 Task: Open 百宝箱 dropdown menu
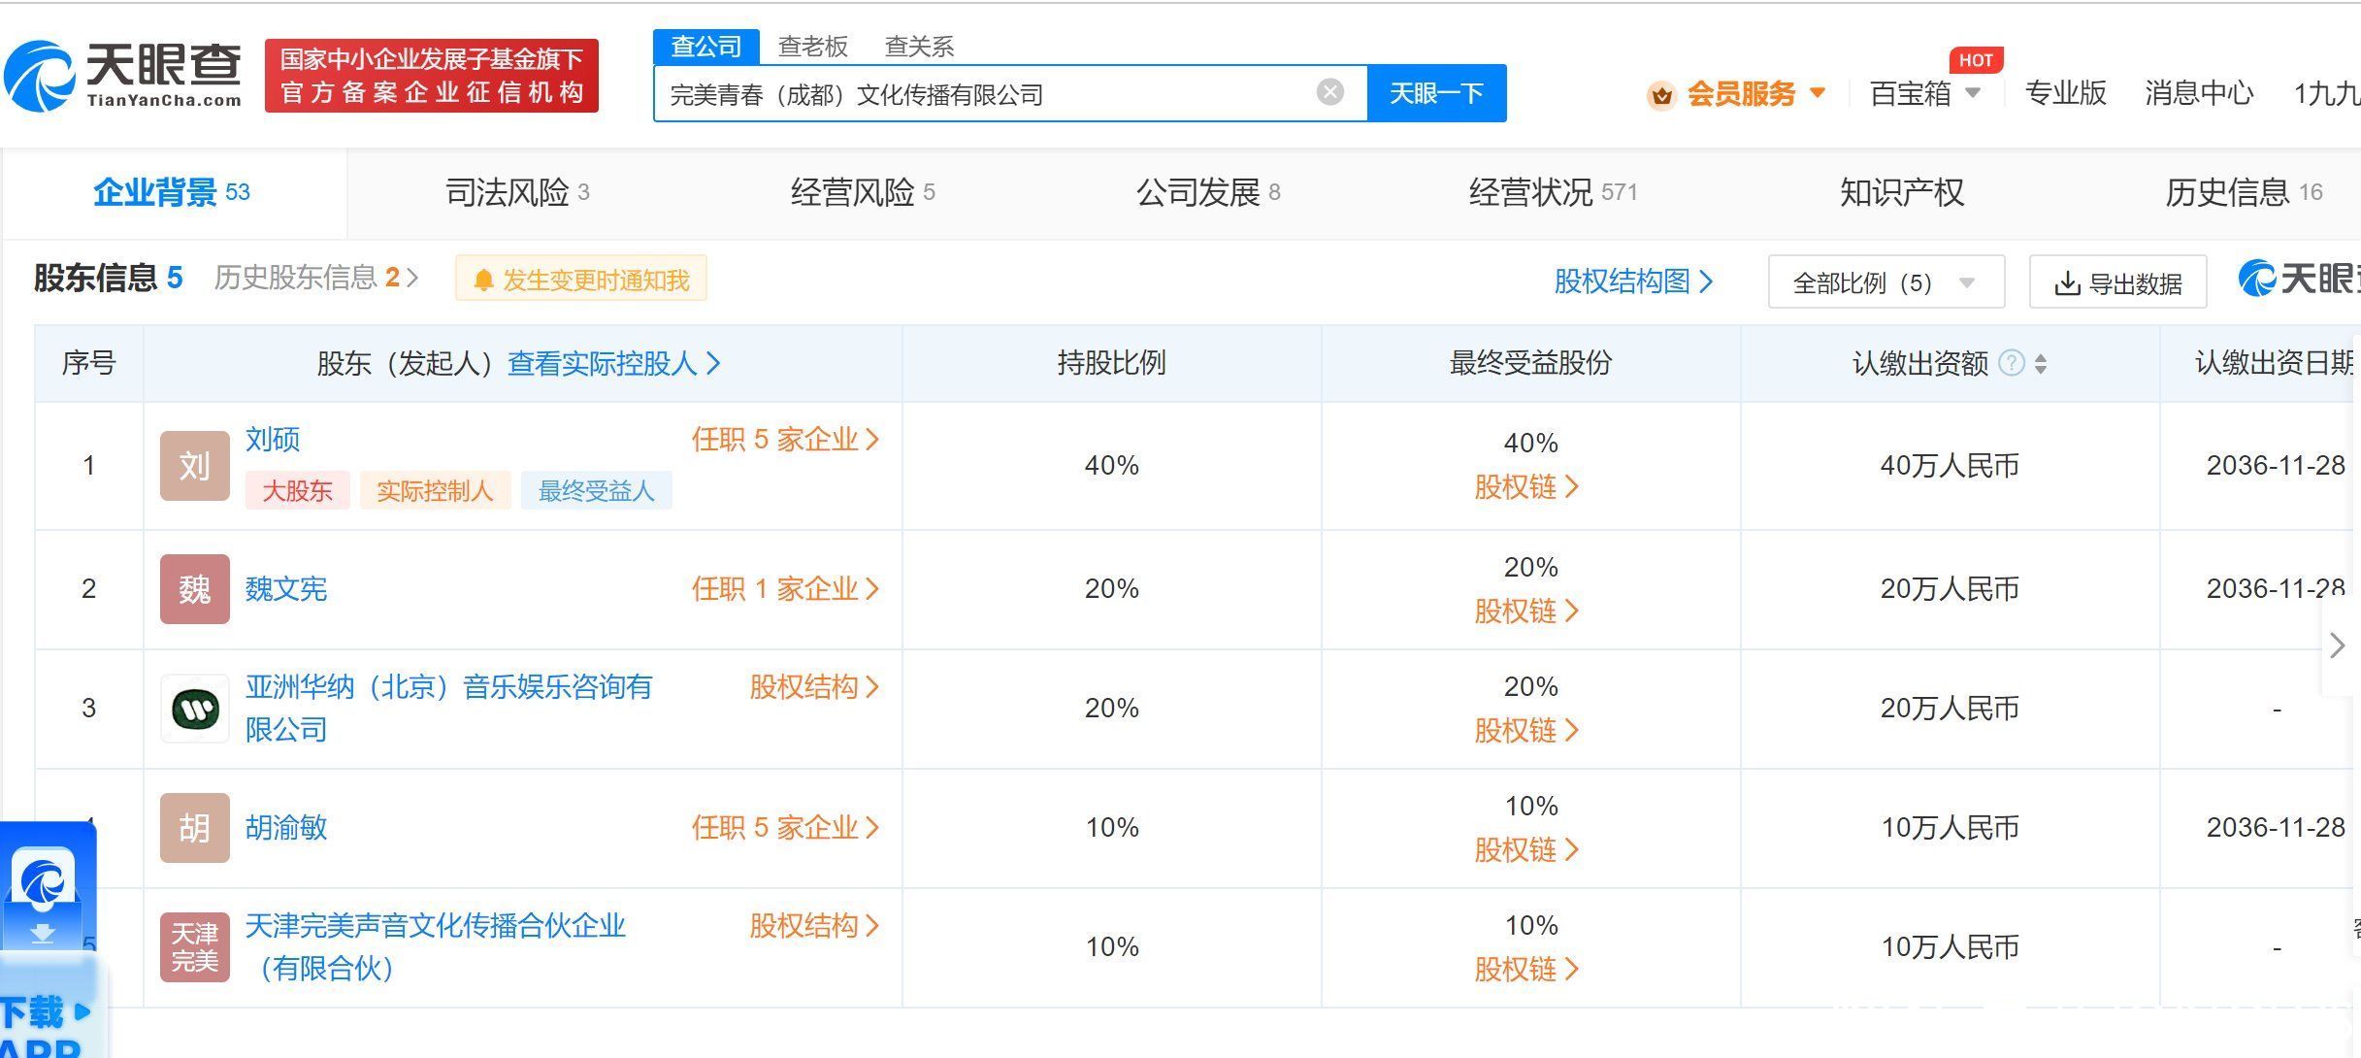pos(1925,93)
